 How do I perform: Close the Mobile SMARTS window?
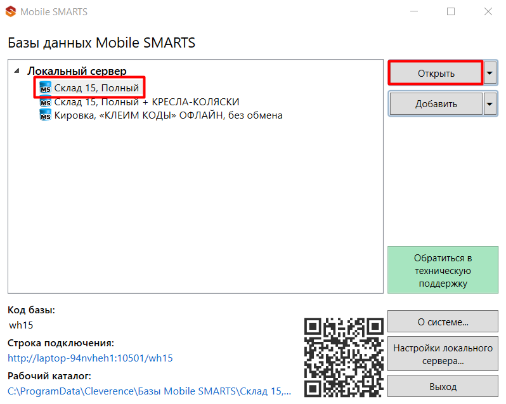pos(488,11)
